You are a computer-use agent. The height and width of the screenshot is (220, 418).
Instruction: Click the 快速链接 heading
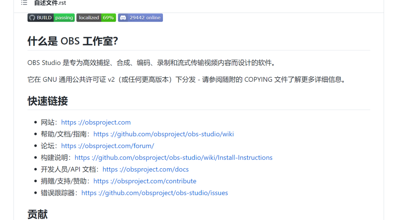(x=48, y=101)
